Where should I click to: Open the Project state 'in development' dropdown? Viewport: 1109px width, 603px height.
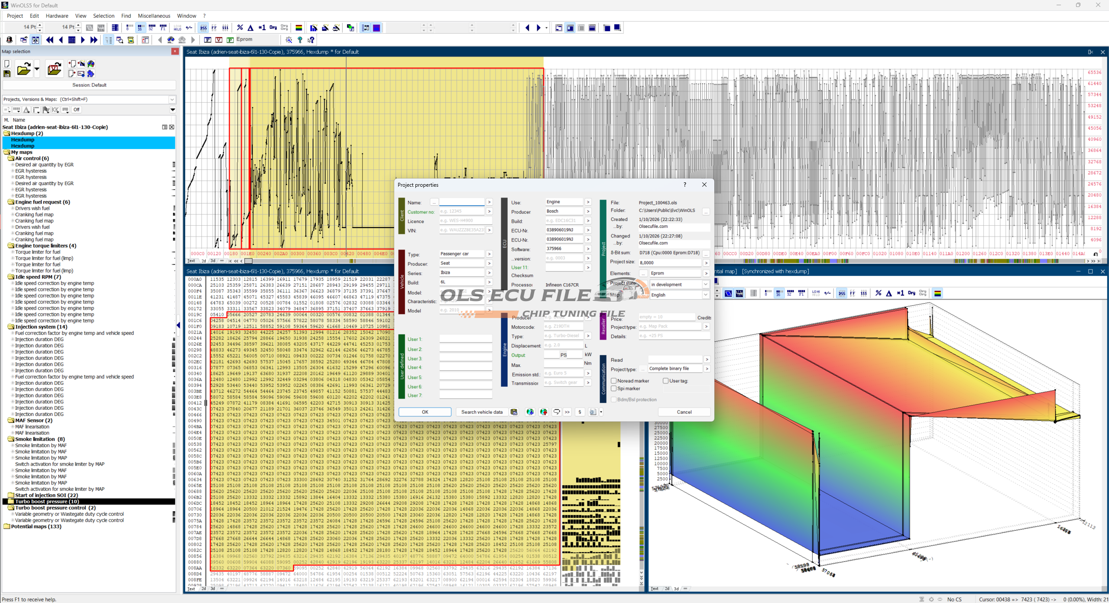pos(705,285)
